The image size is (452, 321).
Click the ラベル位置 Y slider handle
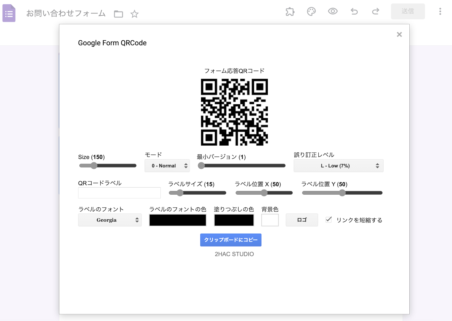point(342,193)
